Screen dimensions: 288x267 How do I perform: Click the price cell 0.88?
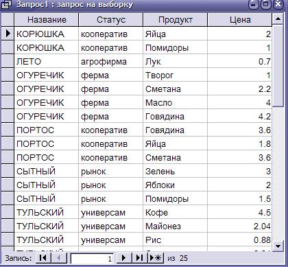pyautogui.click(x=240, y=240)
